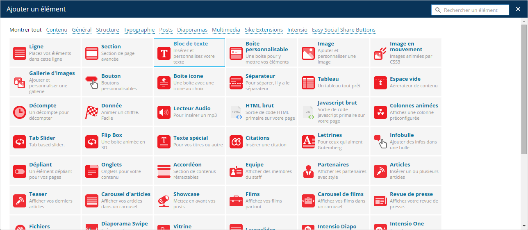Screen dimensions: 528x230
Task: Select the Donnée checkered flag icon
Action: pyautogui.click(x=92, y=112)
